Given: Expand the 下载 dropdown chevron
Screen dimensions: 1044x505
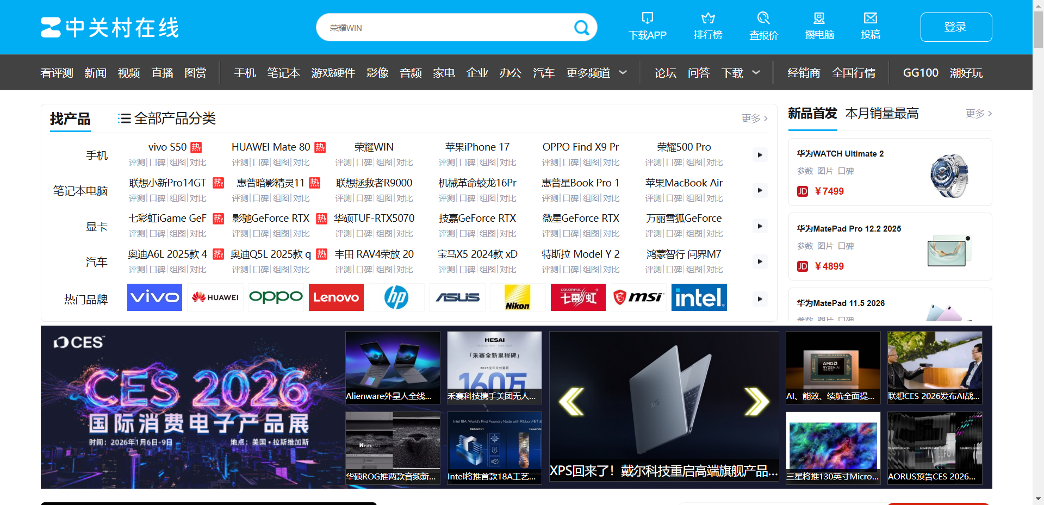Looking at the screenshot, I should pos(756,72).
